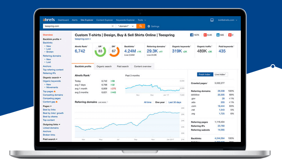
Task: Switch to the Paid search tab
Action: pyautogui.click(x=123, y=66)
